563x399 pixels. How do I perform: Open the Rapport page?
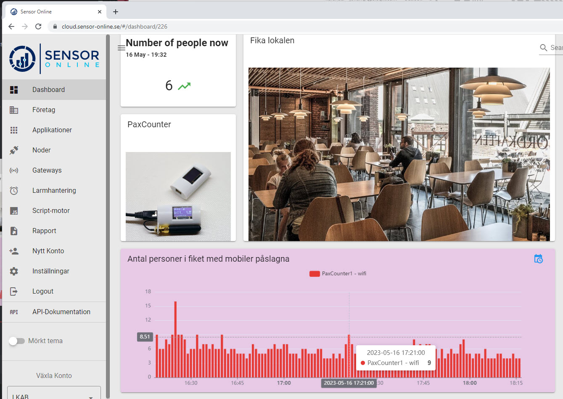click(x=43, y=231)
